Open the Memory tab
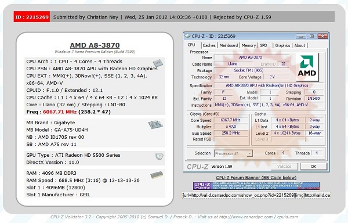The height and width of the screenshot is (223, 348). [x=249, y=45]
